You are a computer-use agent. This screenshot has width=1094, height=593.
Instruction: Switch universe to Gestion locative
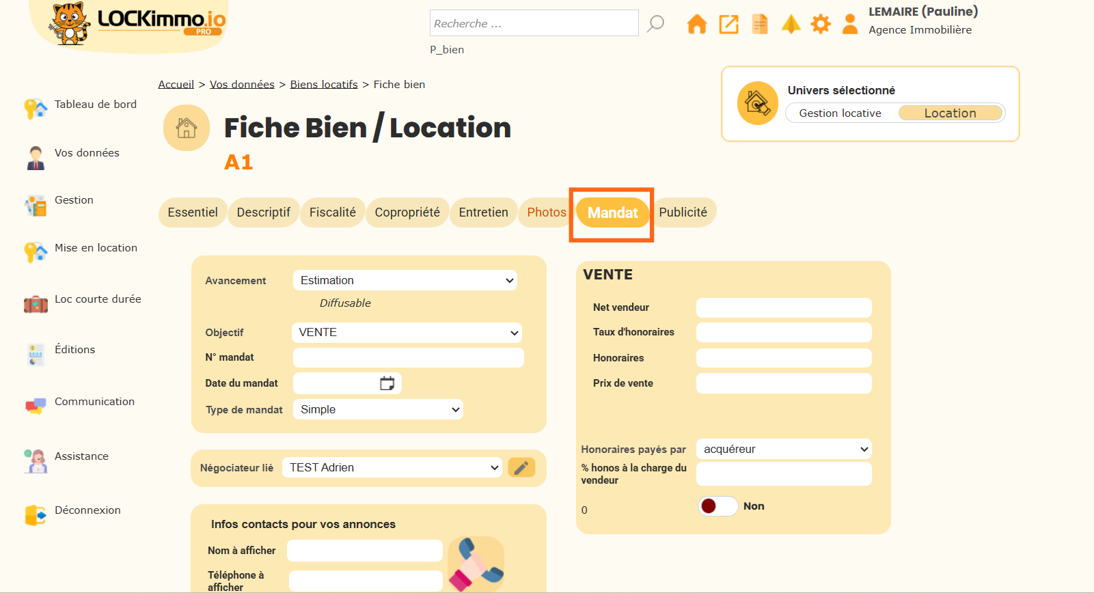[x=840, y=113]
